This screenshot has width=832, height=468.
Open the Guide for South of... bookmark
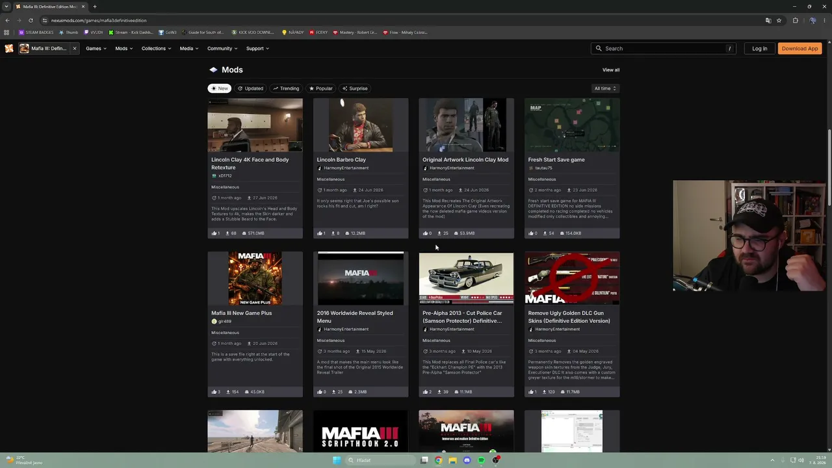(203, 32)
